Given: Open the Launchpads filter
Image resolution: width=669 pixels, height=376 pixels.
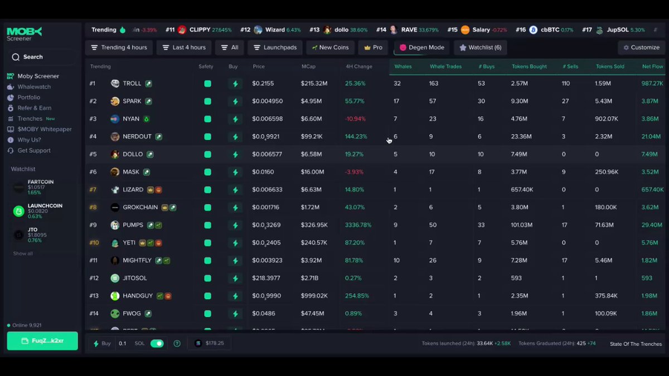Looking at the screenshot, I should pyautogui.click(x=275, y=48).
